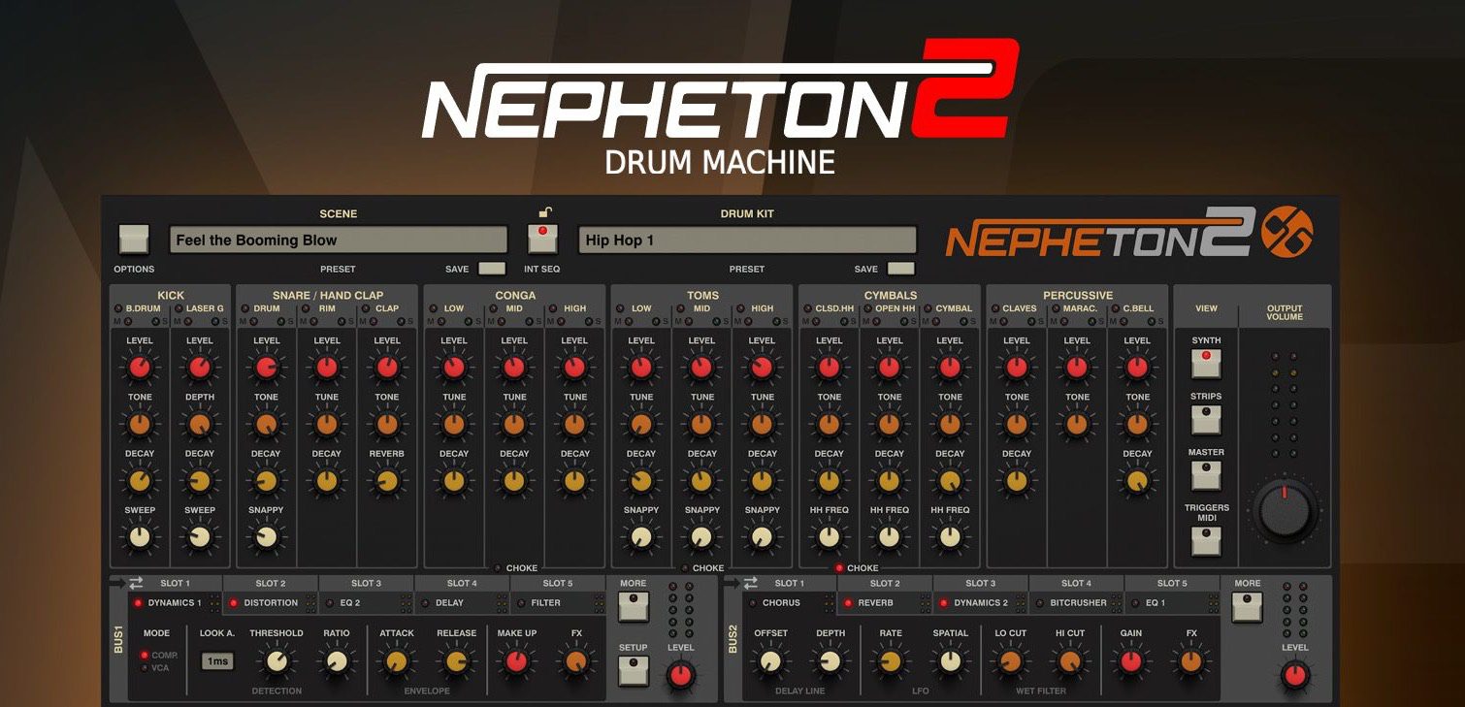Mute the conga LOW channel
Viewport: 1465px width, 707px height.
click(x=442, y=321)
